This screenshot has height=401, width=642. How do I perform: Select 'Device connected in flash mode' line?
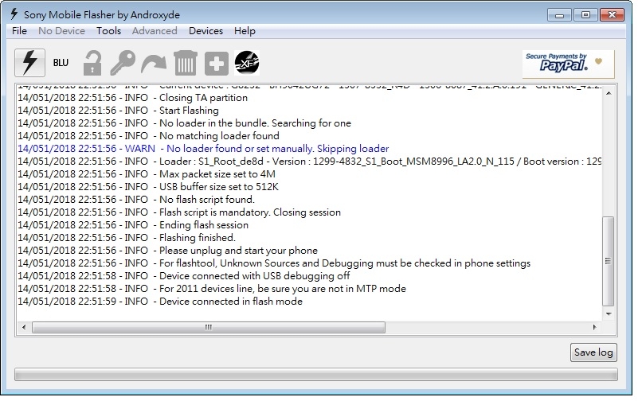[160, 302]
